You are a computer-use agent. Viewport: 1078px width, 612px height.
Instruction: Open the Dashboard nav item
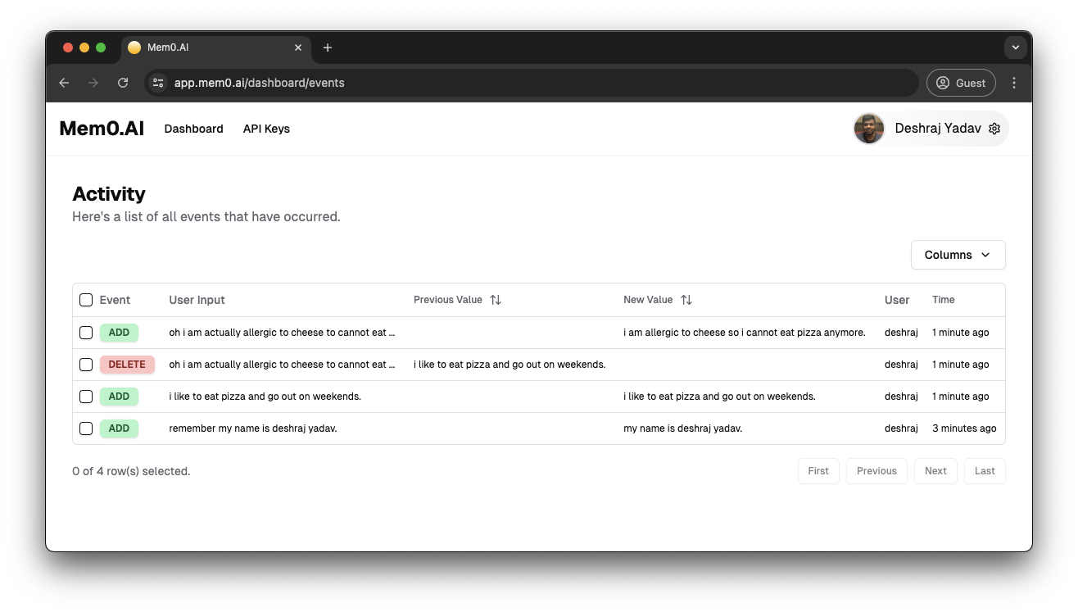pyautogui.click(x=193, y=129)
